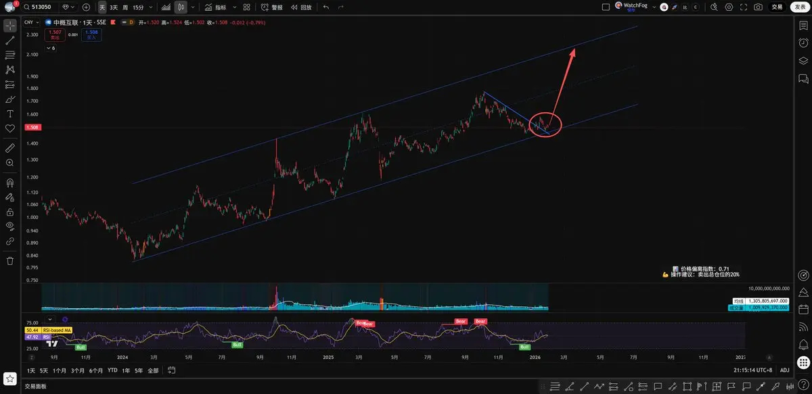This screenshot has height=394, width=812.
Task: Select the ruler measure tool
Action: click(x=10, y=147)
